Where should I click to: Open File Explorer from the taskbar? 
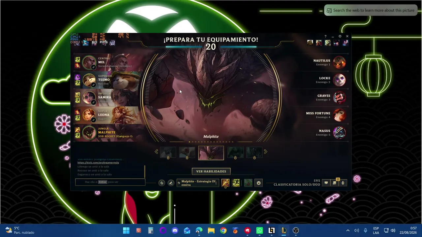[x=211, y=230]
